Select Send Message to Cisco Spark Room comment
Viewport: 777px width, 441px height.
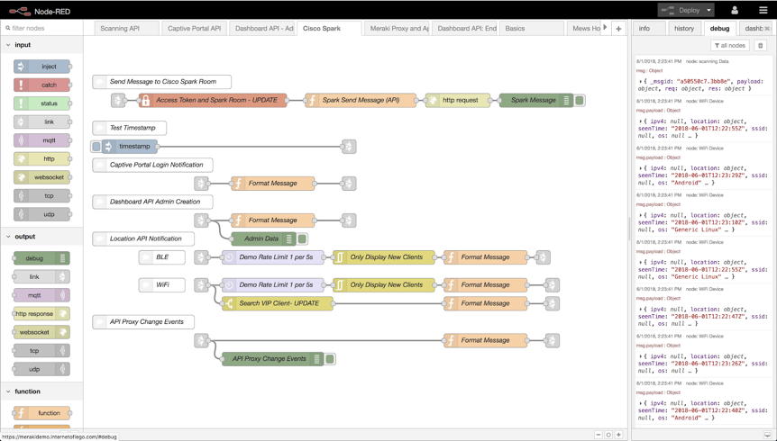point(161,82)
